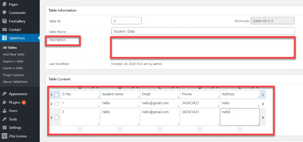
Task: Click row 3 'Hello' name cell
Action: pos(120,117)
